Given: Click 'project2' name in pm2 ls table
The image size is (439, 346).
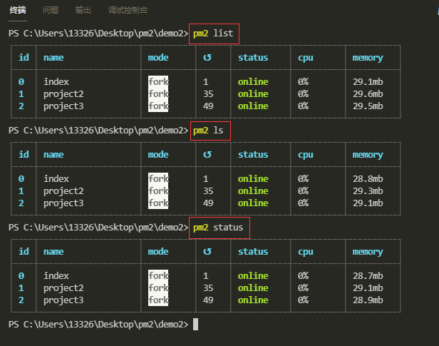Looking at the screenshot, I should pyautogui.click(x=63, y=191).
